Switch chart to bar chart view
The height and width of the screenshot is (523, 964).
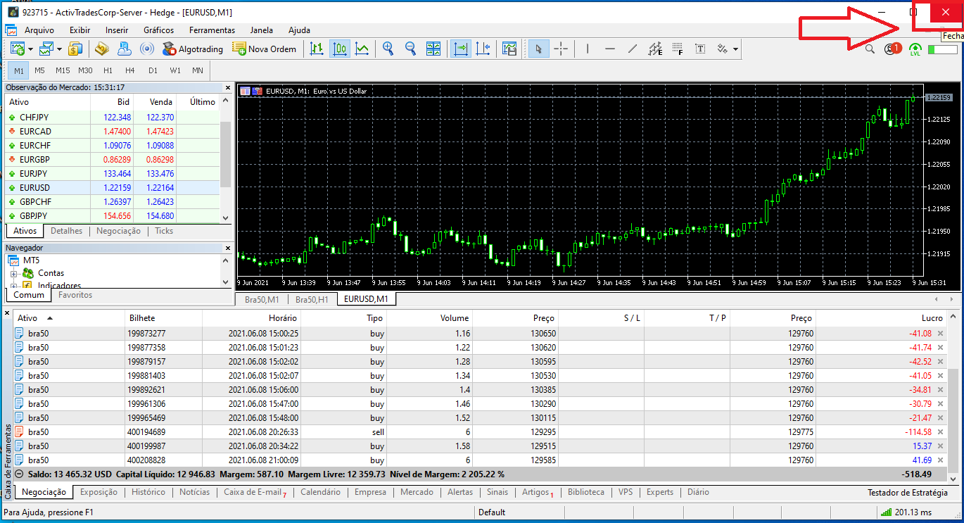(317, 49)
